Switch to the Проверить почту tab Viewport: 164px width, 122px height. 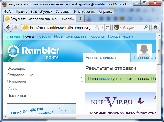[x=145, y=58]
